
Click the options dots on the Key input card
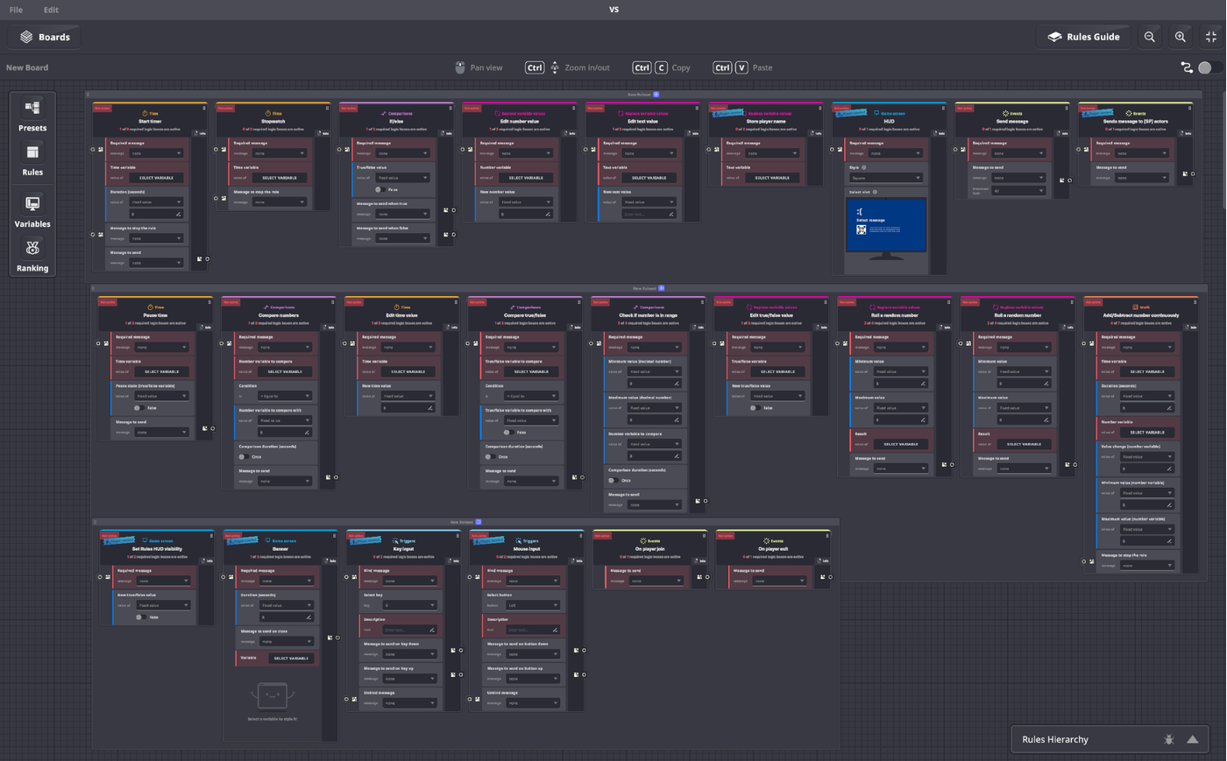(456, 535)
